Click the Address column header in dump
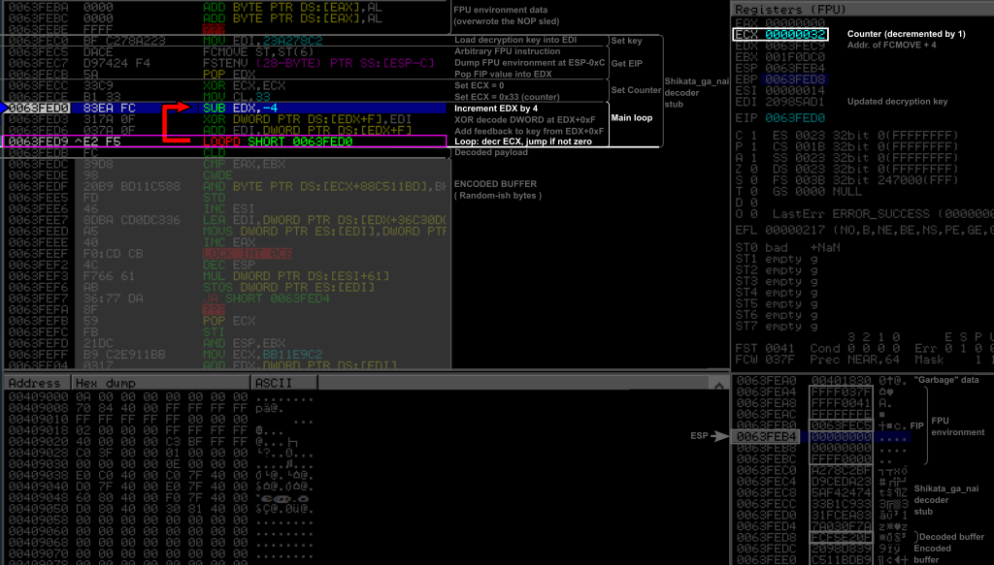 pos(35,383)
